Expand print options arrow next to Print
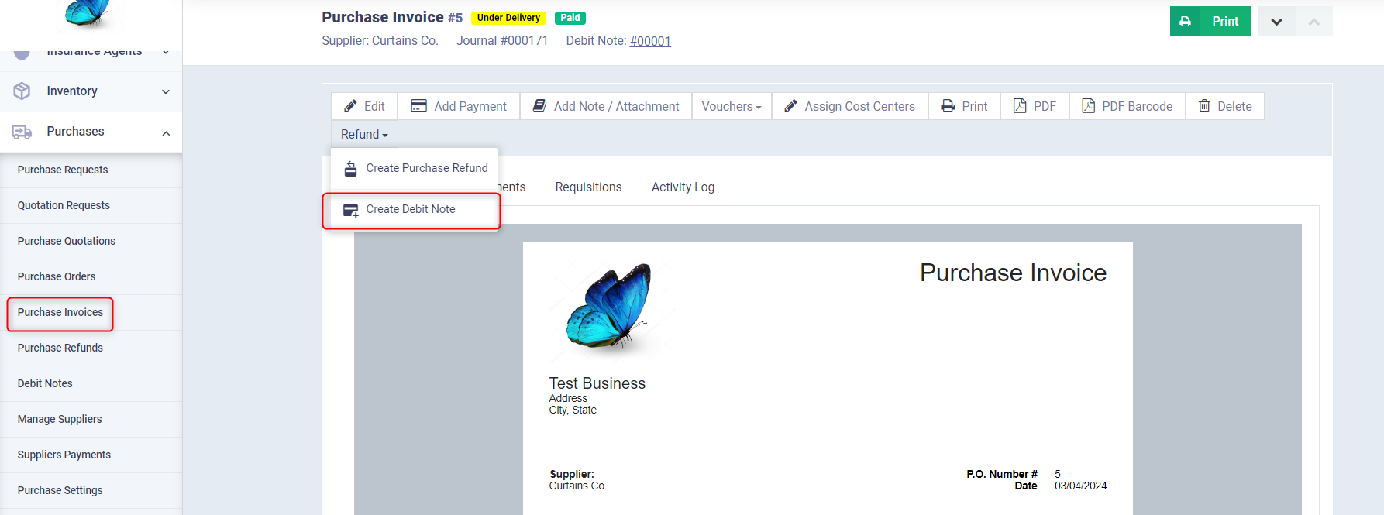Screen dimensions: 1384x515 coord(1276,22)
